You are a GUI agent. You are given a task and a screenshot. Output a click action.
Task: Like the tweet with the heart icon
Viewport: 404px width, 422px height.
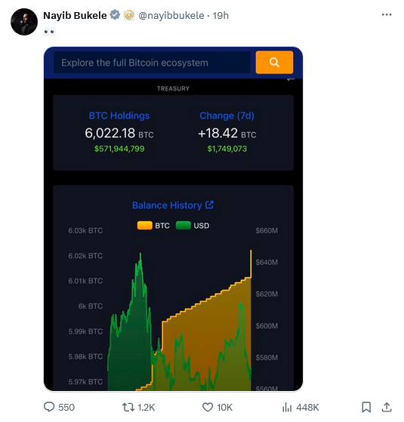pos(208,407)
